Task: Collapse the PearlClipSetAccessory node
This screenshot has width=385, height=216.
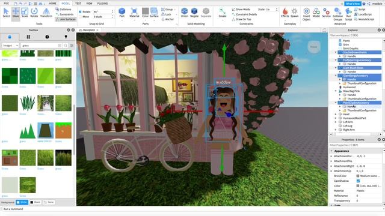Action: [336, 103]
